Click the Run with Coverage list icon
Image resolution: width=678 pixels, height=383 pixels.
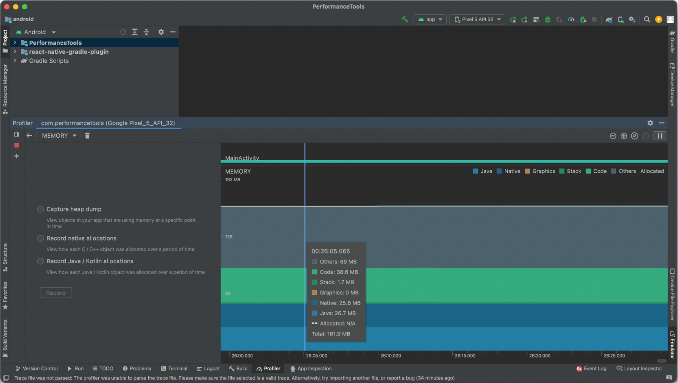[536, 19]
